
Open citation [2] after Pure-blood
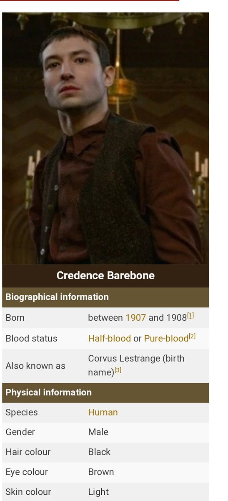click(192, 337)
